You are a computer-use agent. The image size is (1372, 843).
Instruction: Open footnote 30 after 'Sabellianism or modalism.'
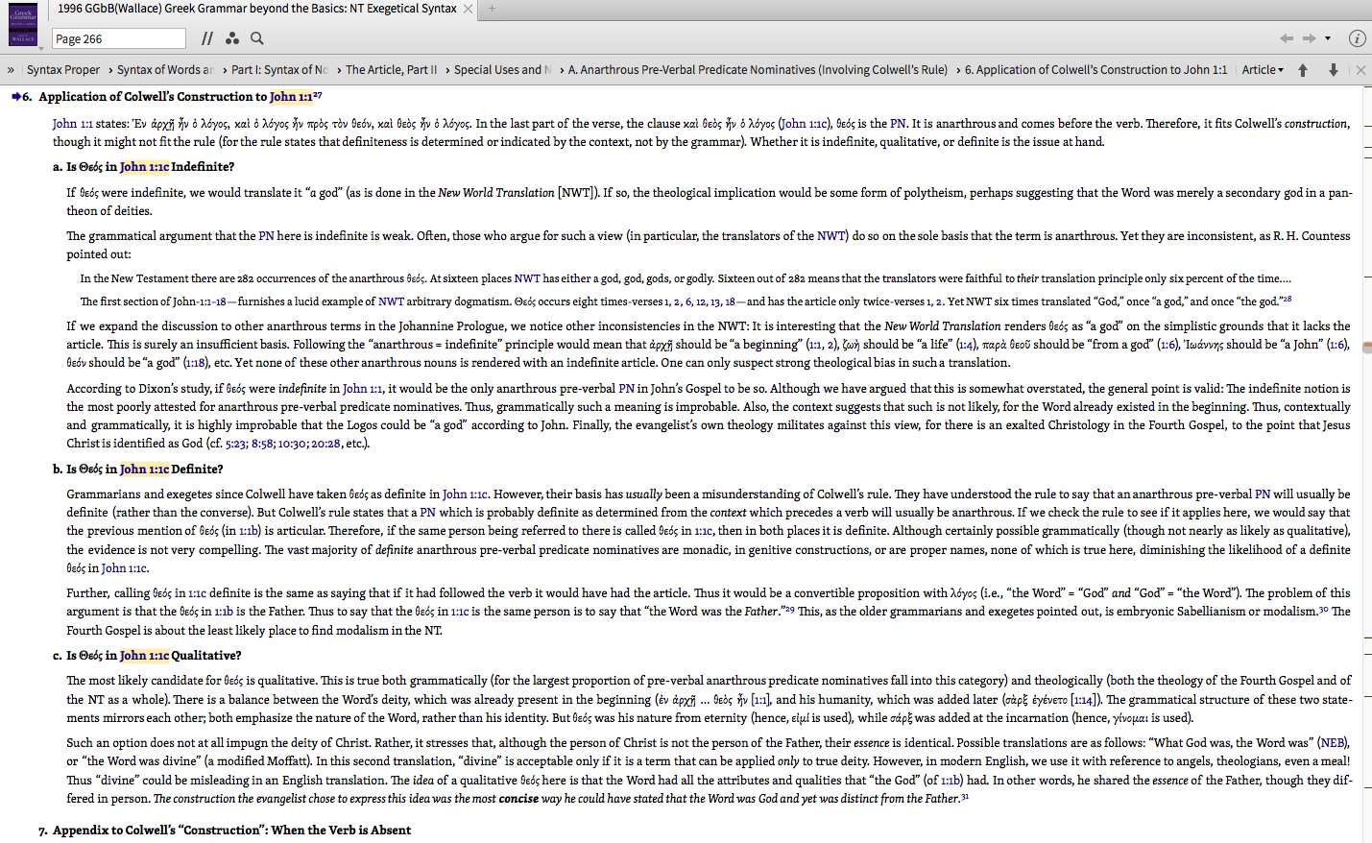(x=1323, y=609)
